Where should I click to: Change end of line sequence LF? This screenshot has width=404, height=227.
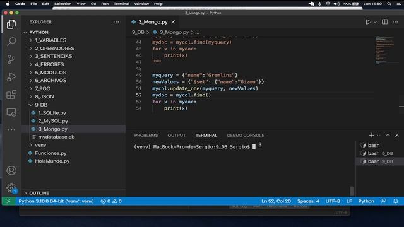click(x=349, y=201)
